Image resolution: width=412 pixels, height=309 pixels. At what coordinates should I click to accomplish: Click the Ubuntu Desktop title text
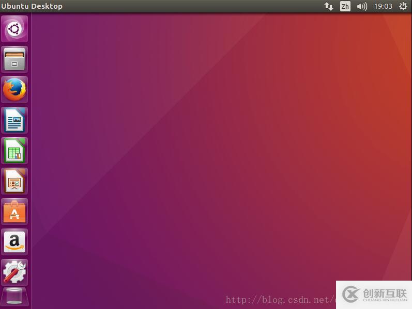click(x=32, y=6)
